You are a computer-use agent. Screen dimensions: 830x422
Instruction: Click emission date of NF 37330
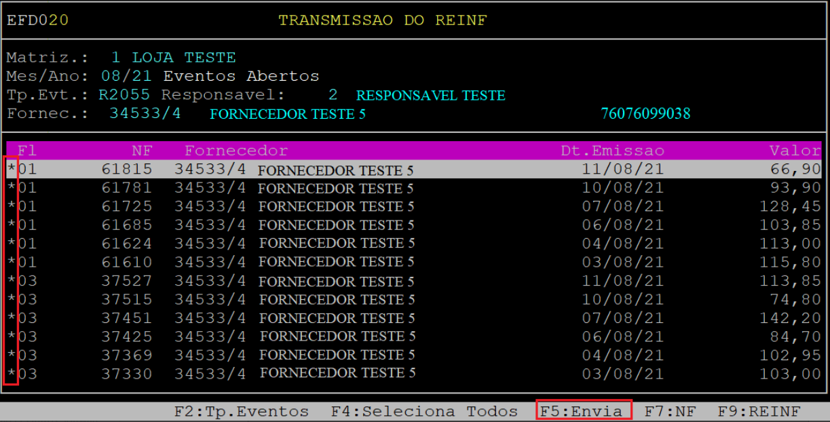point(622,374)
